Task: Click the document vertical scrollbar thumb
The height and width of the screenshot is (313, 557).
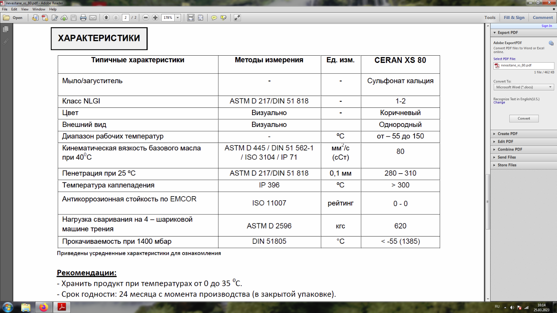Action: 488,202
